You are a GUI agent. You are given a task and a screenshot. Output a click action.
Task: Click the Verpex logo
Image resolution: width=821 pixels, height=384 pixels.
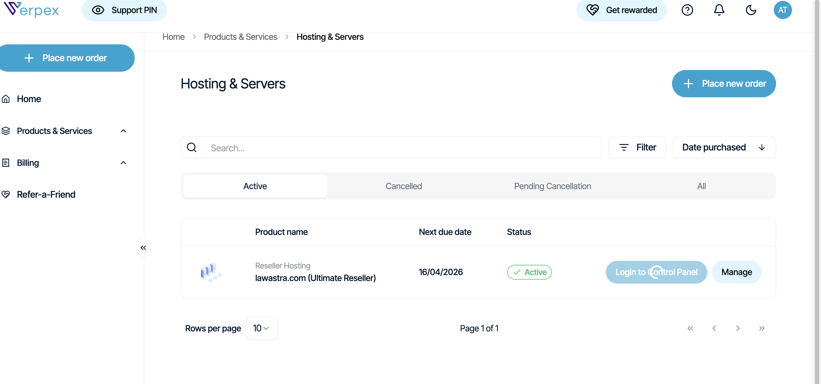[31, 10]
